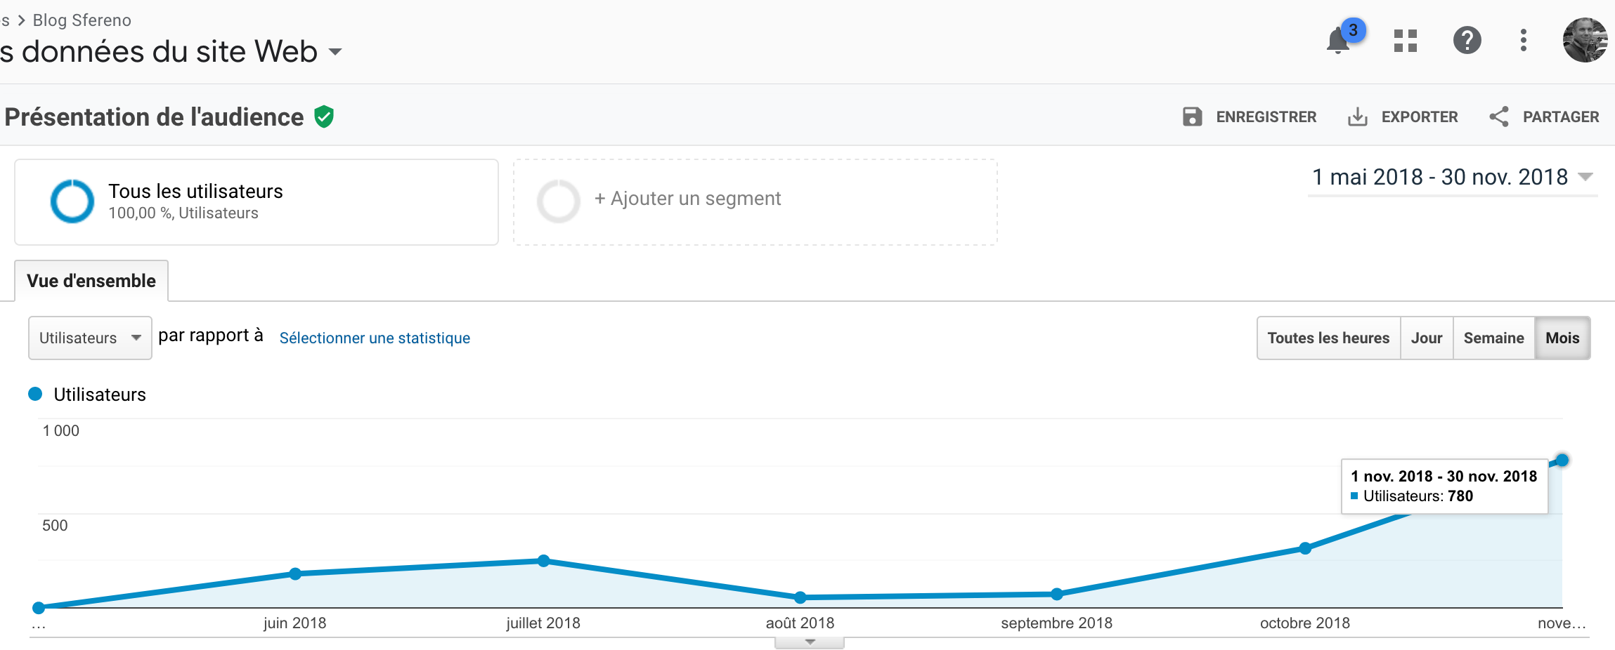Select the Vue d'ensemble tab
This screenshot has height=650, width=1615.
91,281
